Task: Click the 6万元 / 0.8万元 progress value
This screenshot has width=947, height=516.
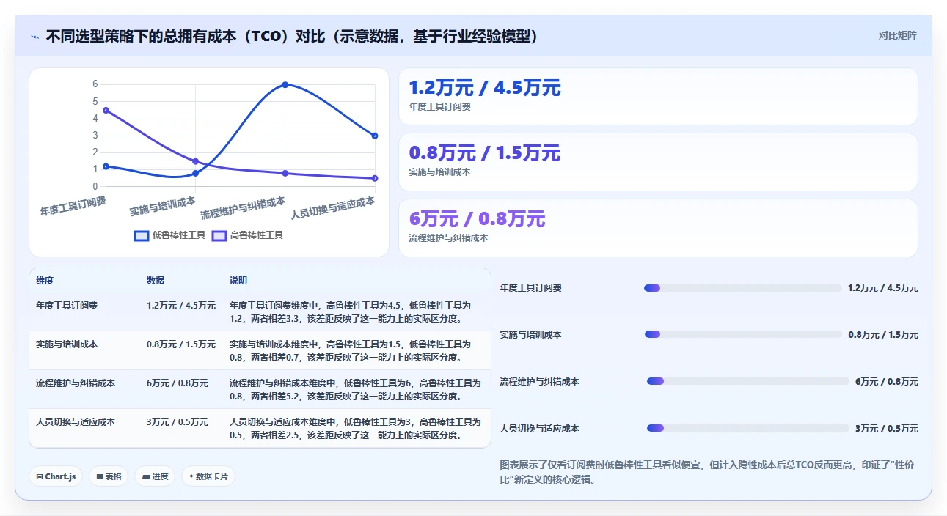Action: pyautogui.click(x=887, y=382)
